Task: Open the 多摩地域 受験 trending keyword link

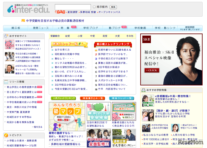Action: (x=88, y=12)
